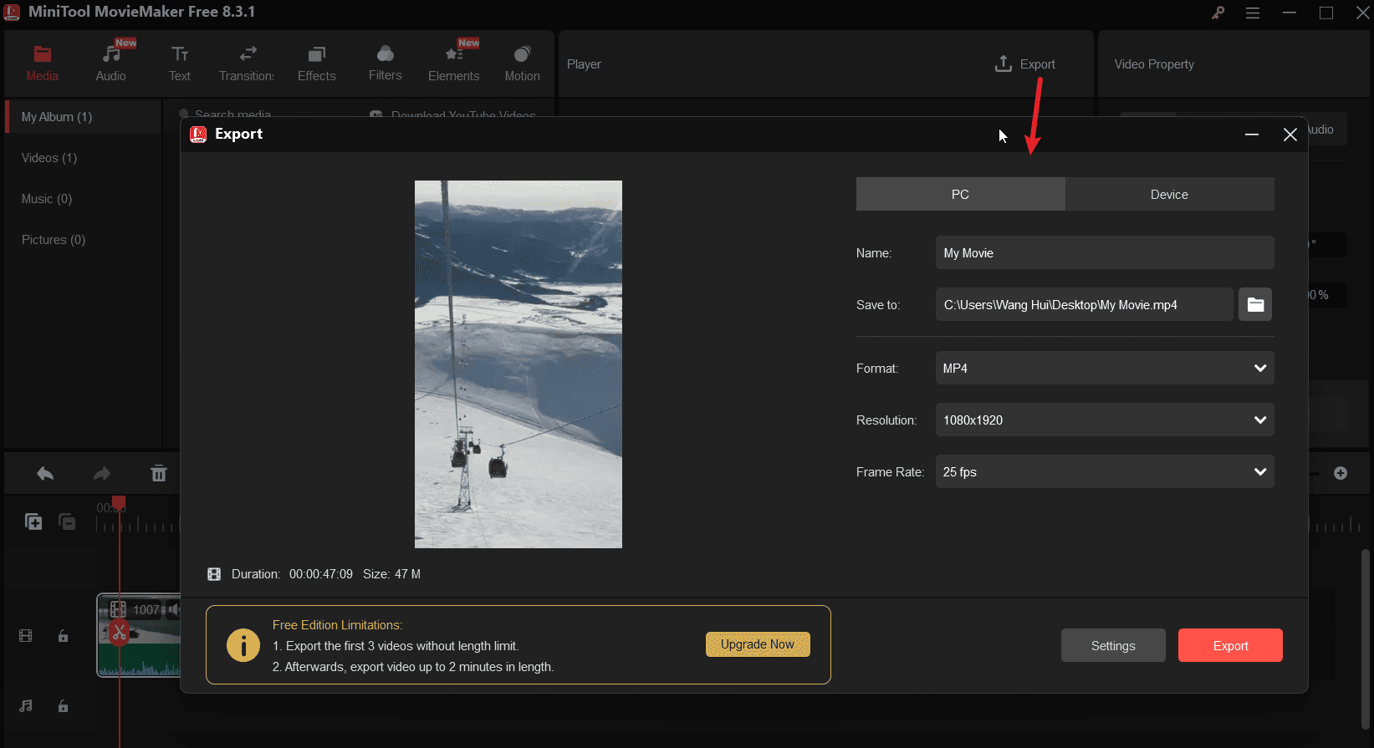The width and height of the screenshot is (1374, 748).
Task: Open export Settings
Action: click(x=1112, y=646)
